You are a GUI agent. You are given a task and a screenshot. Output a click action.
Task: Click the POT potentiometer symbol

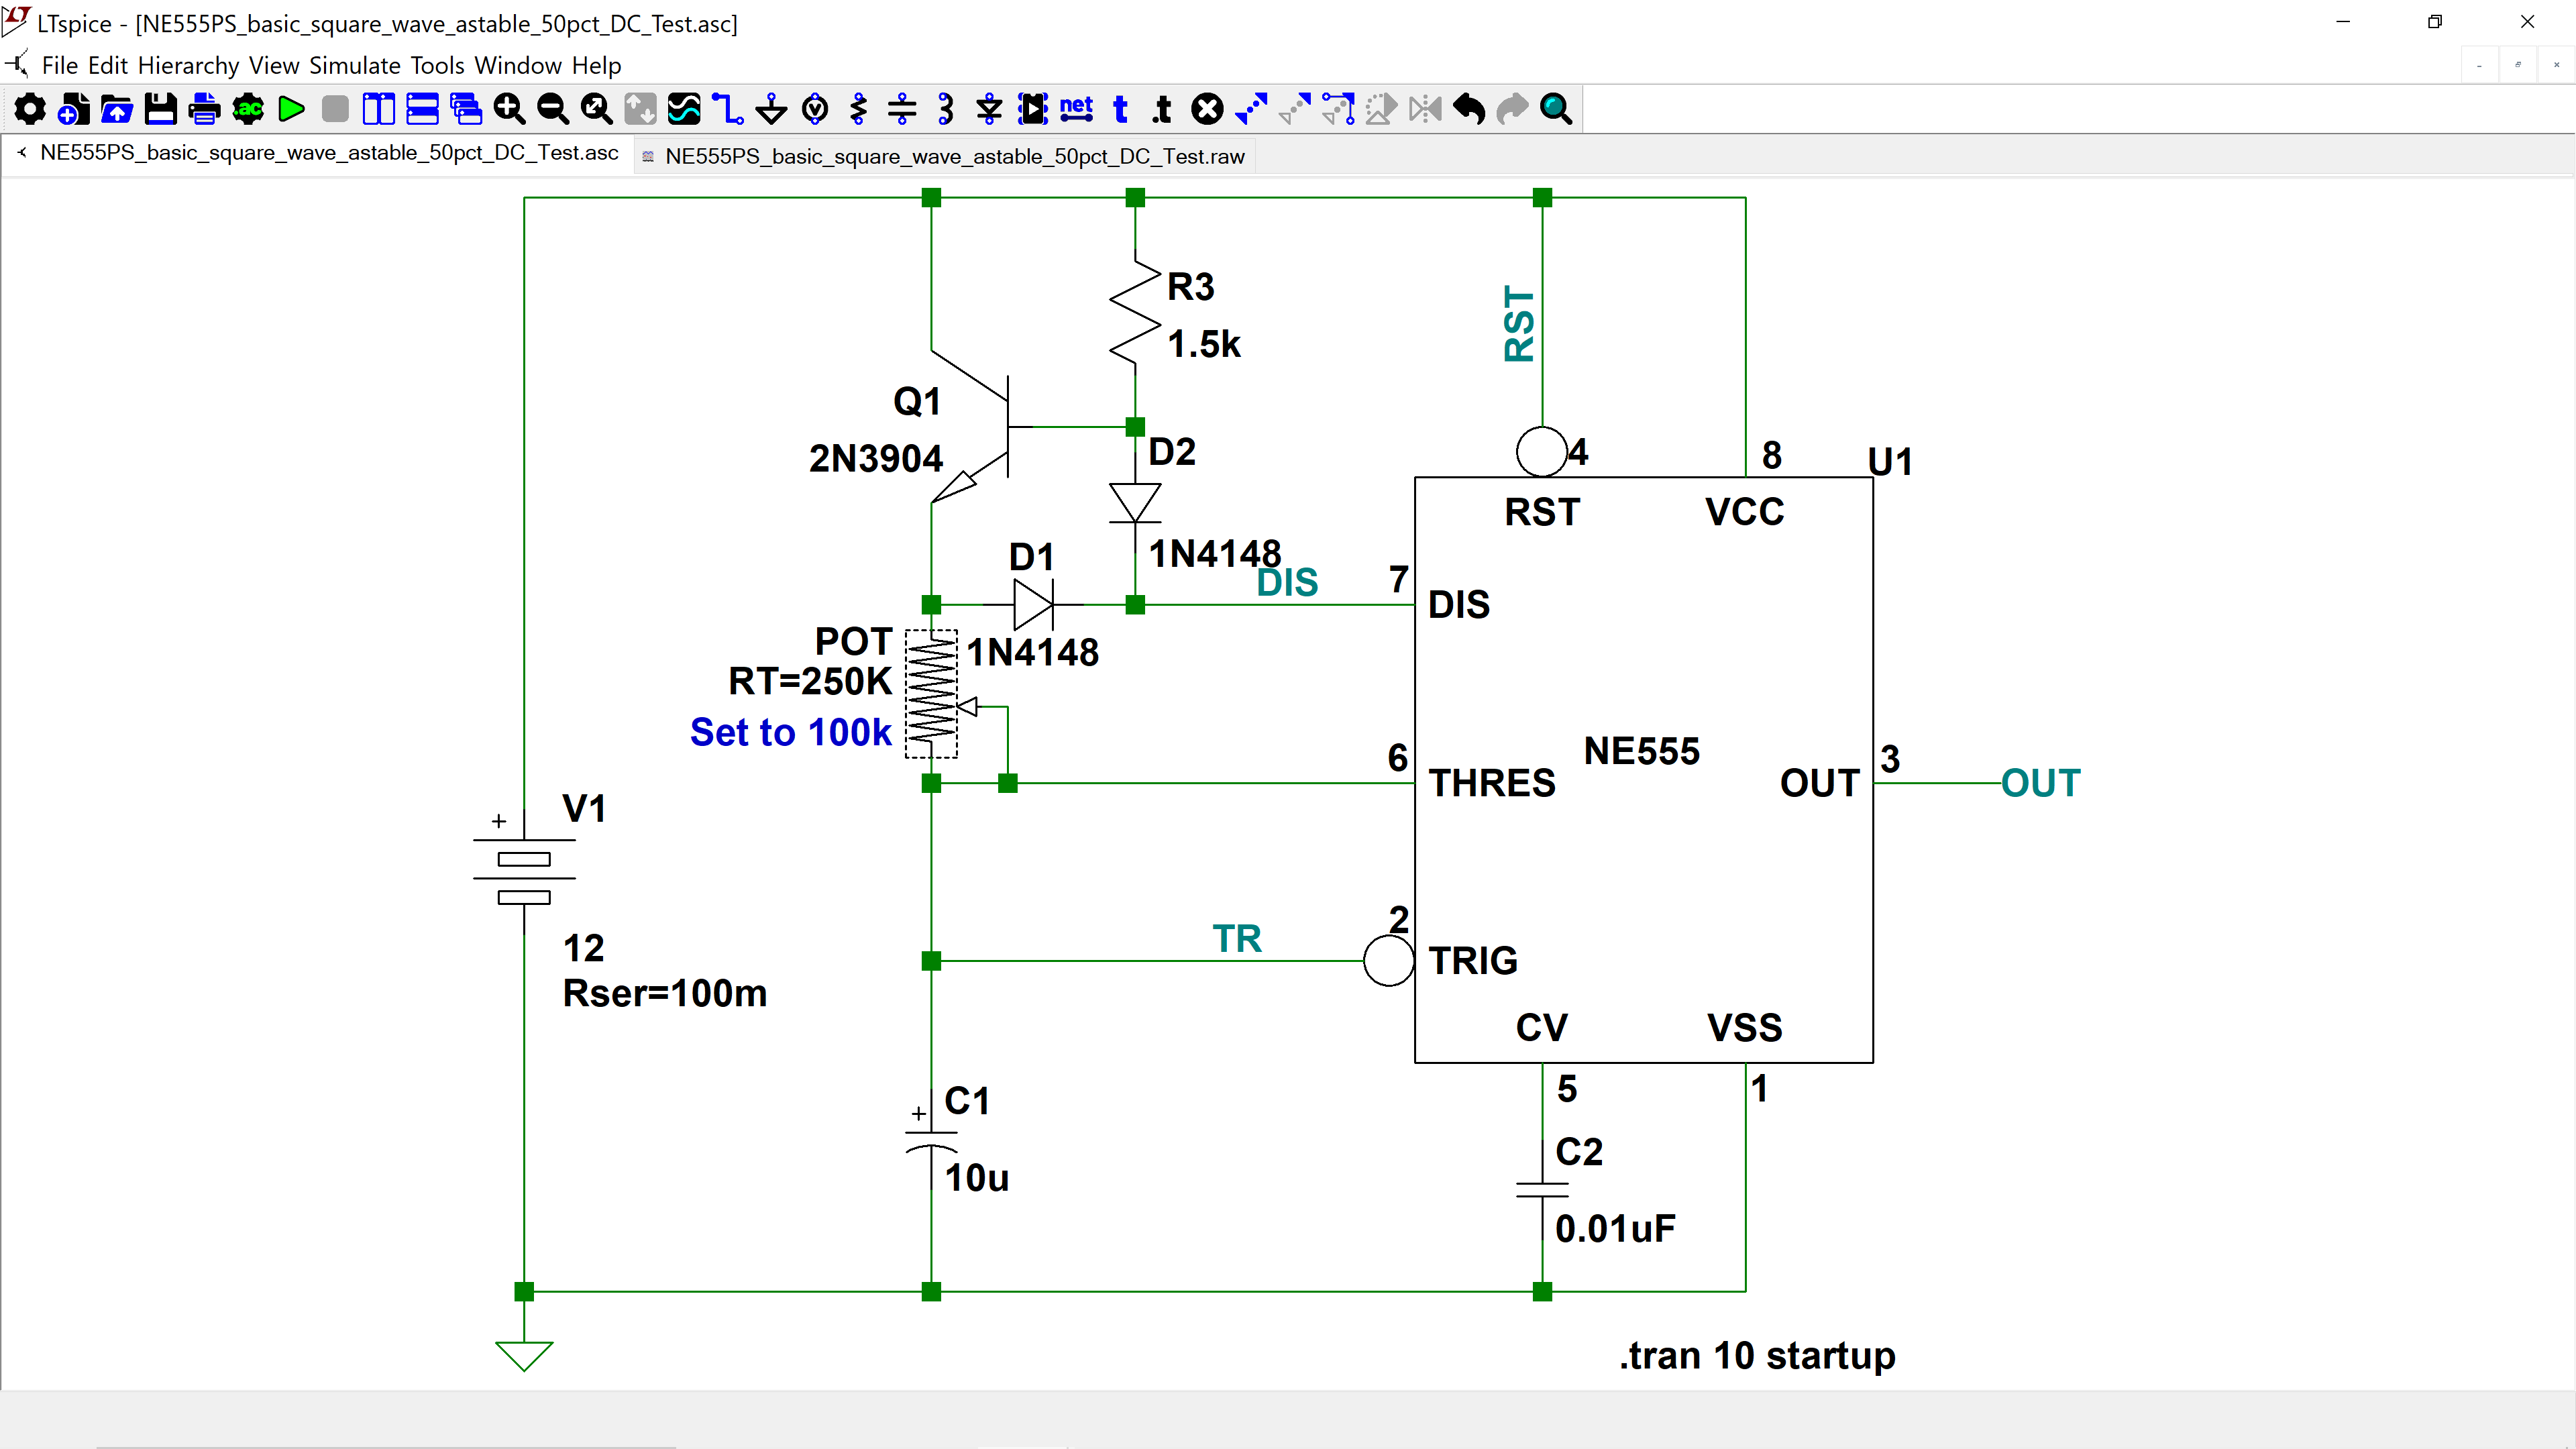pos(931,694)
